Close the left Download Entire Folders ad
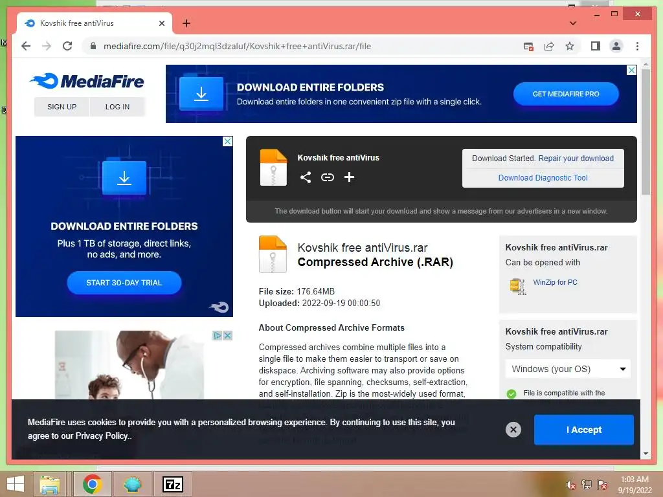The image size is (663, 497). pyautogui.click(x=227, y=141)
